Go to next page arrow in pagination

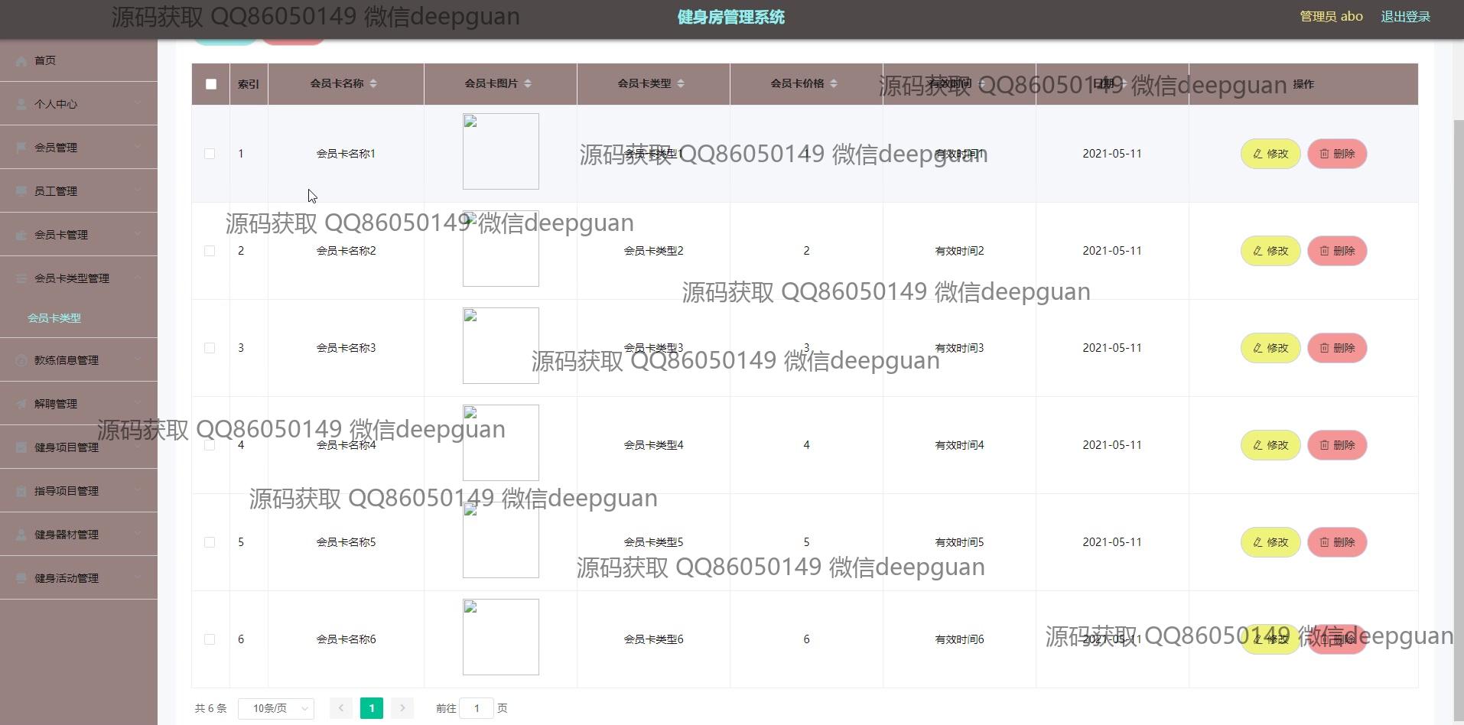pos(402,708)
